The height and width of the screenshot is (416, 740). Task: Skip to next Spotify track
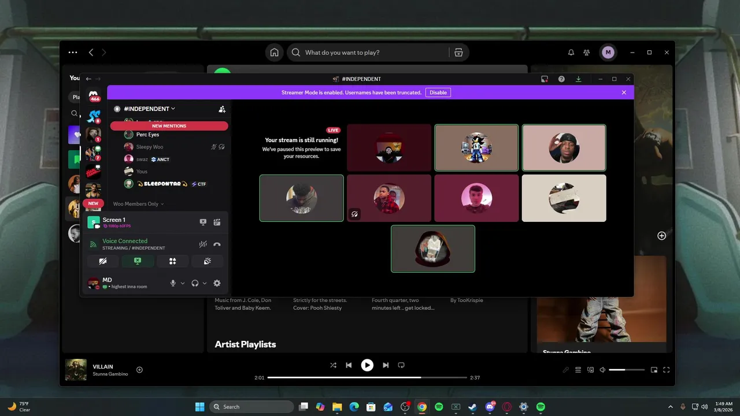pyautogui.click(x=386, y=365)
